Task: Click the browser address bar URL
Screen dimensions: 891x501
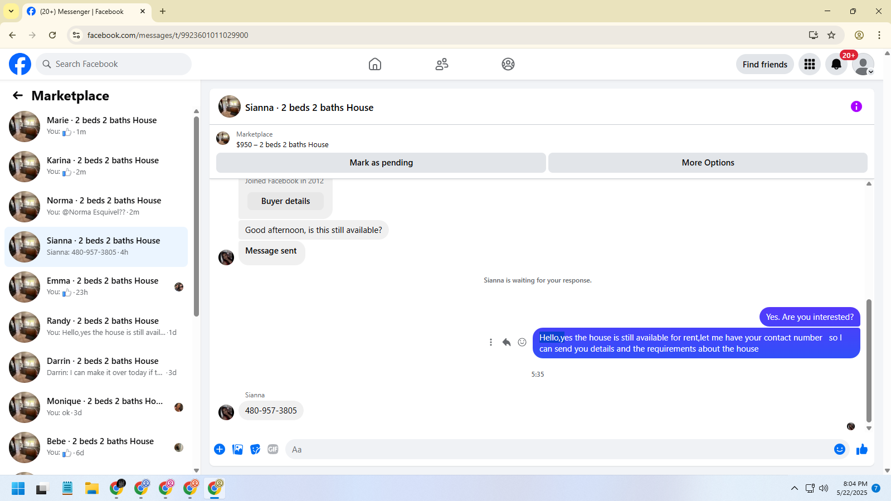Action: (x=168, y=35)
